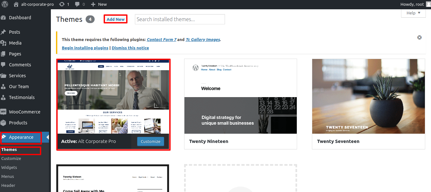This screenshot has width=431, height=192.
Task: Click the Media icon in sidebar
Action: pos(4,43)
